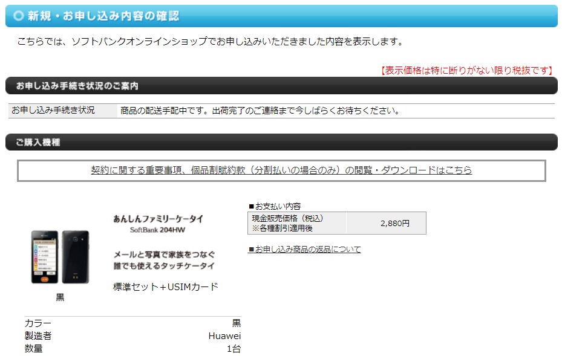Image resolution: width=562 pixels, height=356 pixels.
Task: Click the カラー row label
Action: tap(38, 323)
